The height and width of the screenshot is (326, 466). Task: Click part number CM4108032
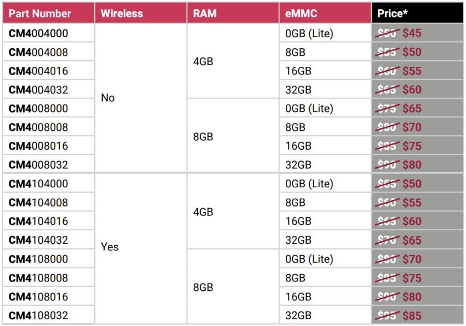38,316
